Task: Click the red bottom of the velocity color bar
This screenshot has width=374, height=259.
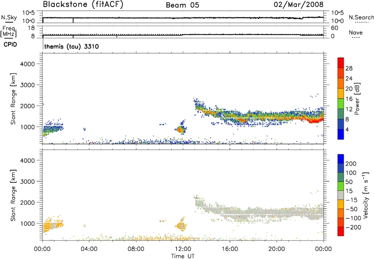Action: pyautogui.click(x=341, y=231)
